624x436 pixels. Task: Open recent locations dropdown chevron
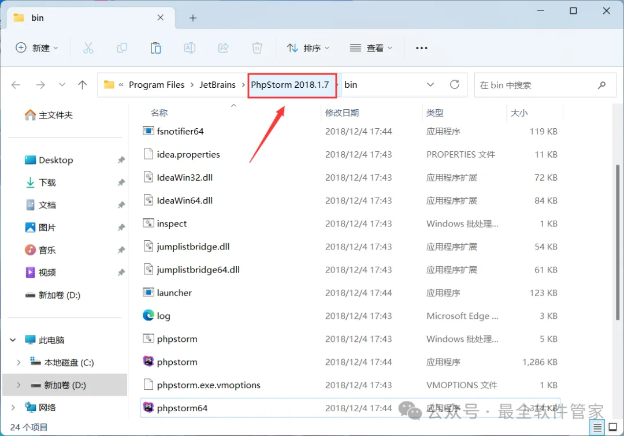click(62, 85)
